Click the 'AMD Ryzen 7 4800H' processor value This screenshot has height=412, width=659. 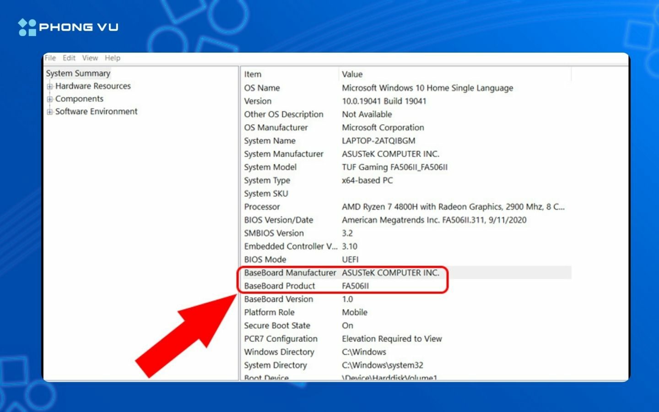tap(453, 207)
